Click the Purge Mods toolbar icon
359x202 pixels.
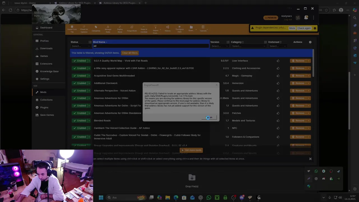(x=132, y=29)
